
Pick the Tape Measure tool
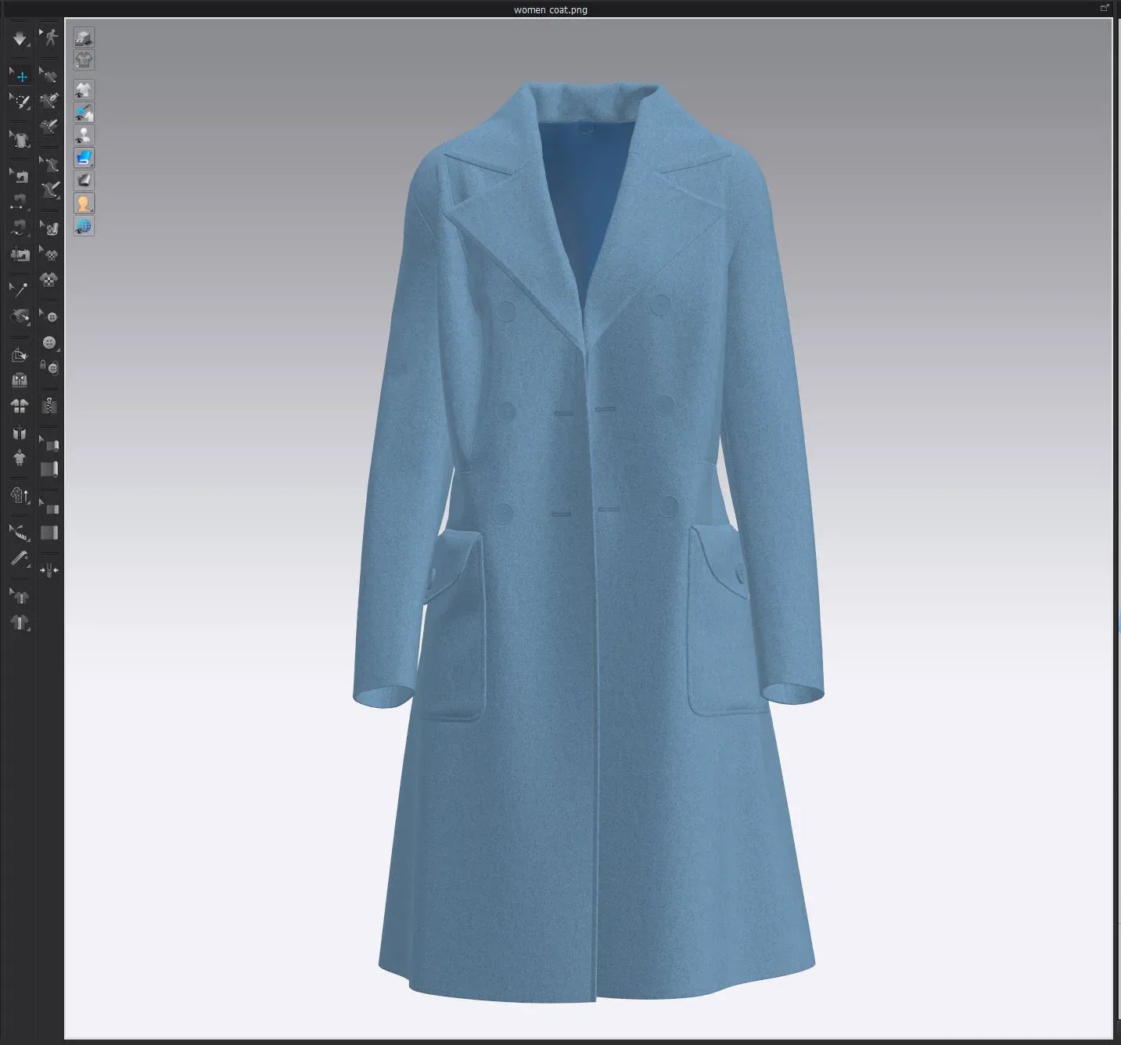(20, 558)
